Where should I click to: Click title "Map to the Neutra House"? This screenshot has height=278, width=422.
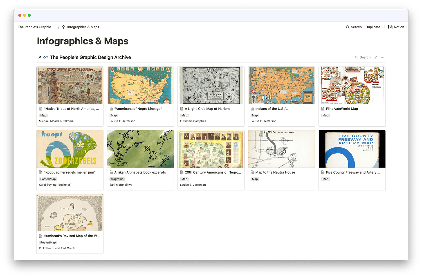click(x=275, y=172)
